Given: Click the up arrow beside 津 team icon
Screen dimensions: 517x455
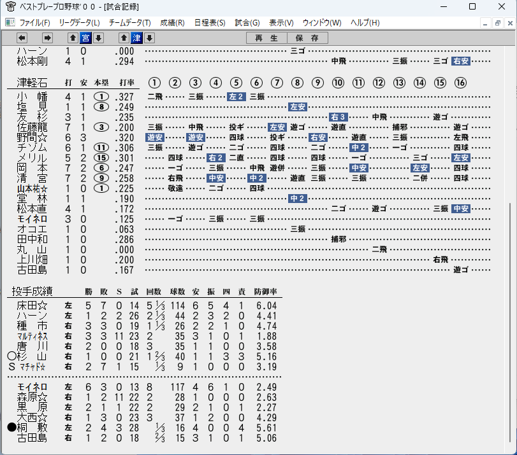Looking at the screenshot, I should pos(124,38).
